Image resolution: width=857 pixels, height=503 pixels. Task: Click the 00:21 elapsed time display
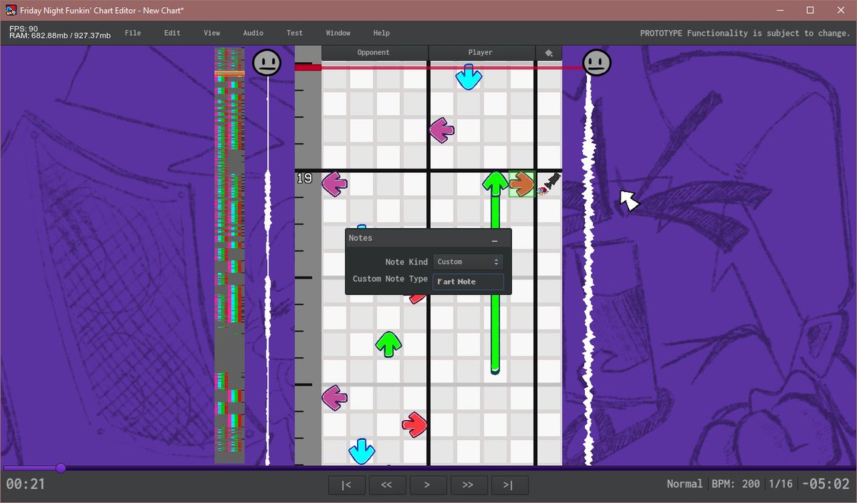(26, 484)
